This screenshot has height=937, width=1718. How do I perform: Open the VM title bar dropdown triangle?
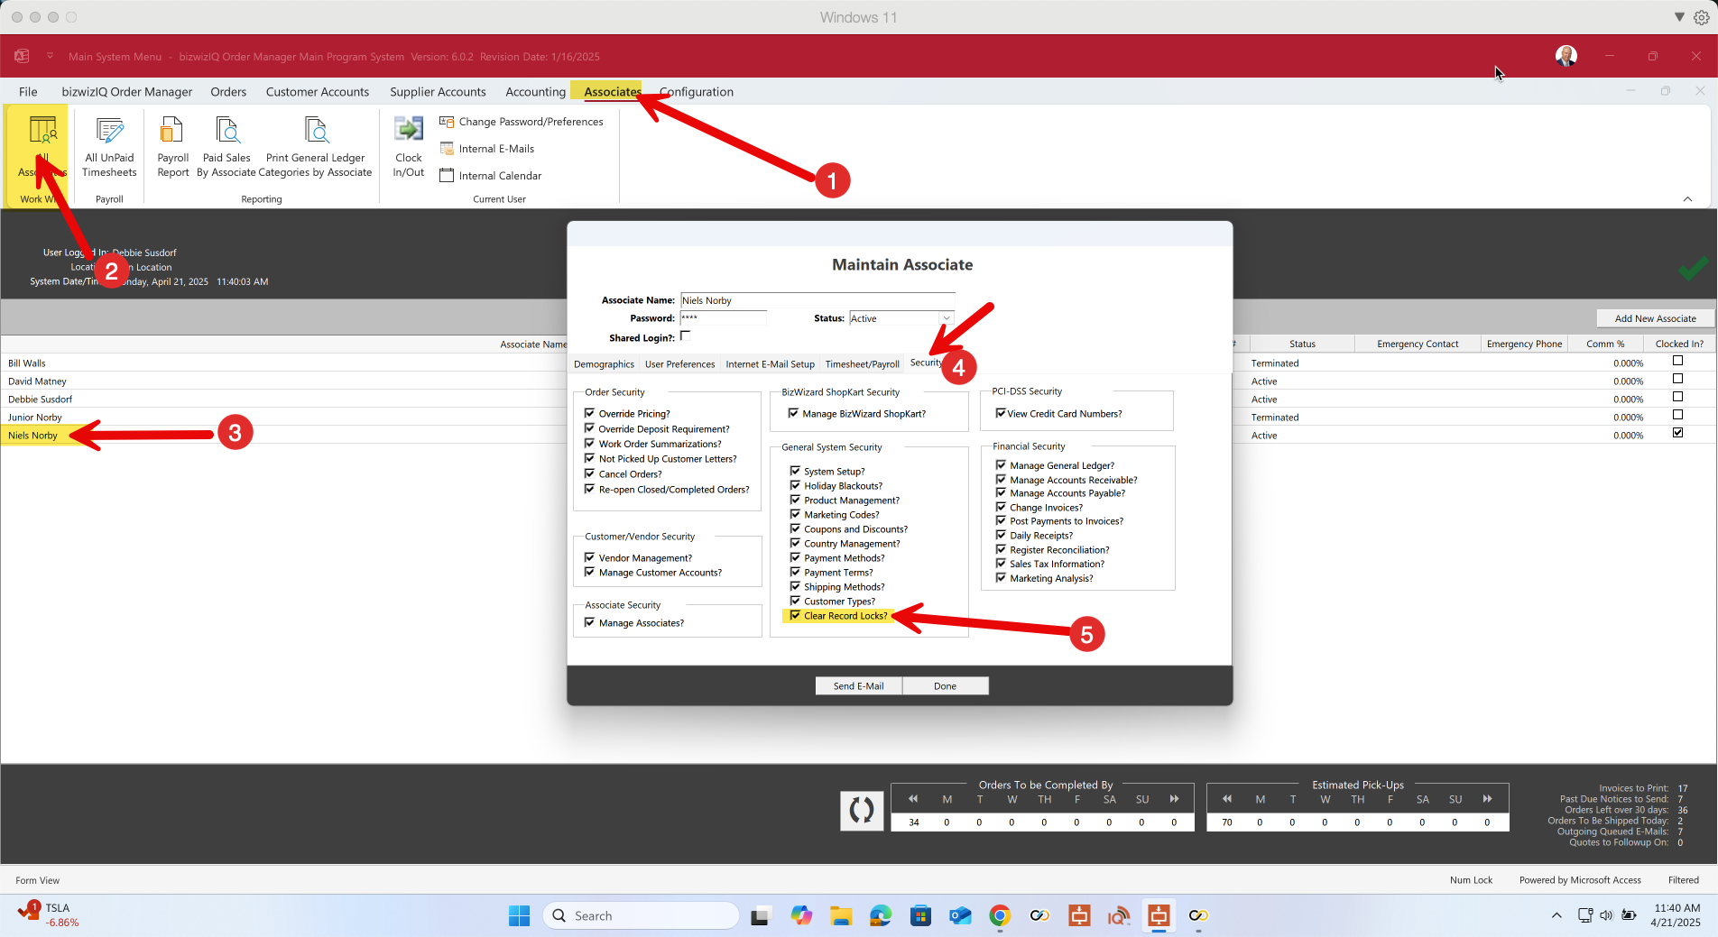point(1679,17)
